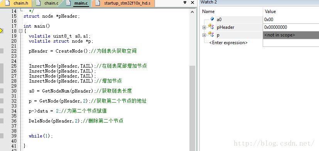Toggle breakpoint margin at line 32

pos(2,101)
